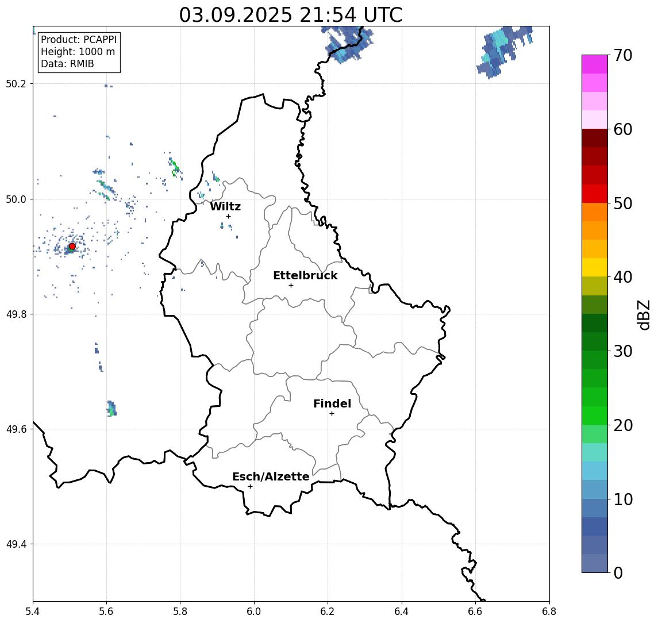The width and height of the screenshot is (658, 623).
Task: Click the 60 label on the colorbar
Action: [x=623, y=129]
